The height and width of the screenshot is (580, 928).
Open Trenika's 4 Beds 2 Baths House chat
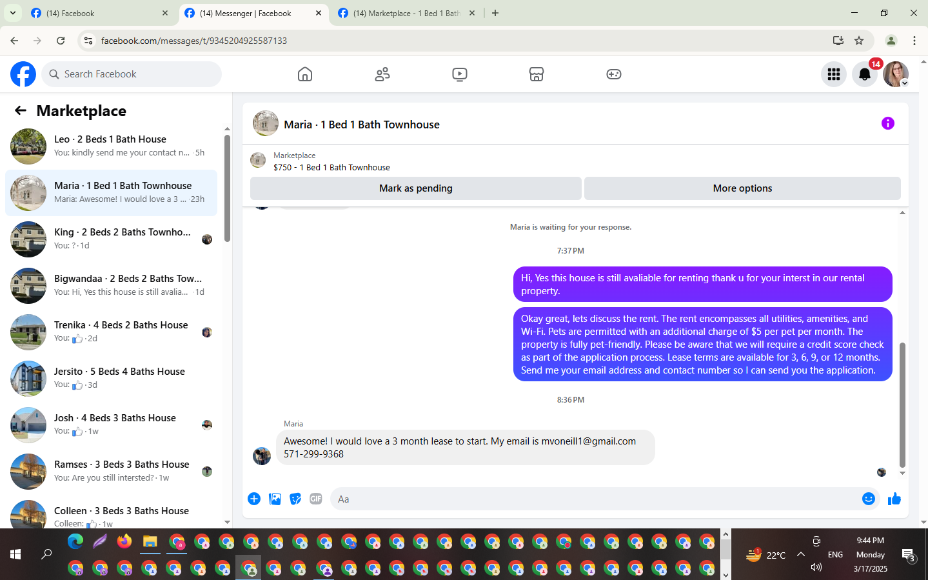tap(111, 332)
